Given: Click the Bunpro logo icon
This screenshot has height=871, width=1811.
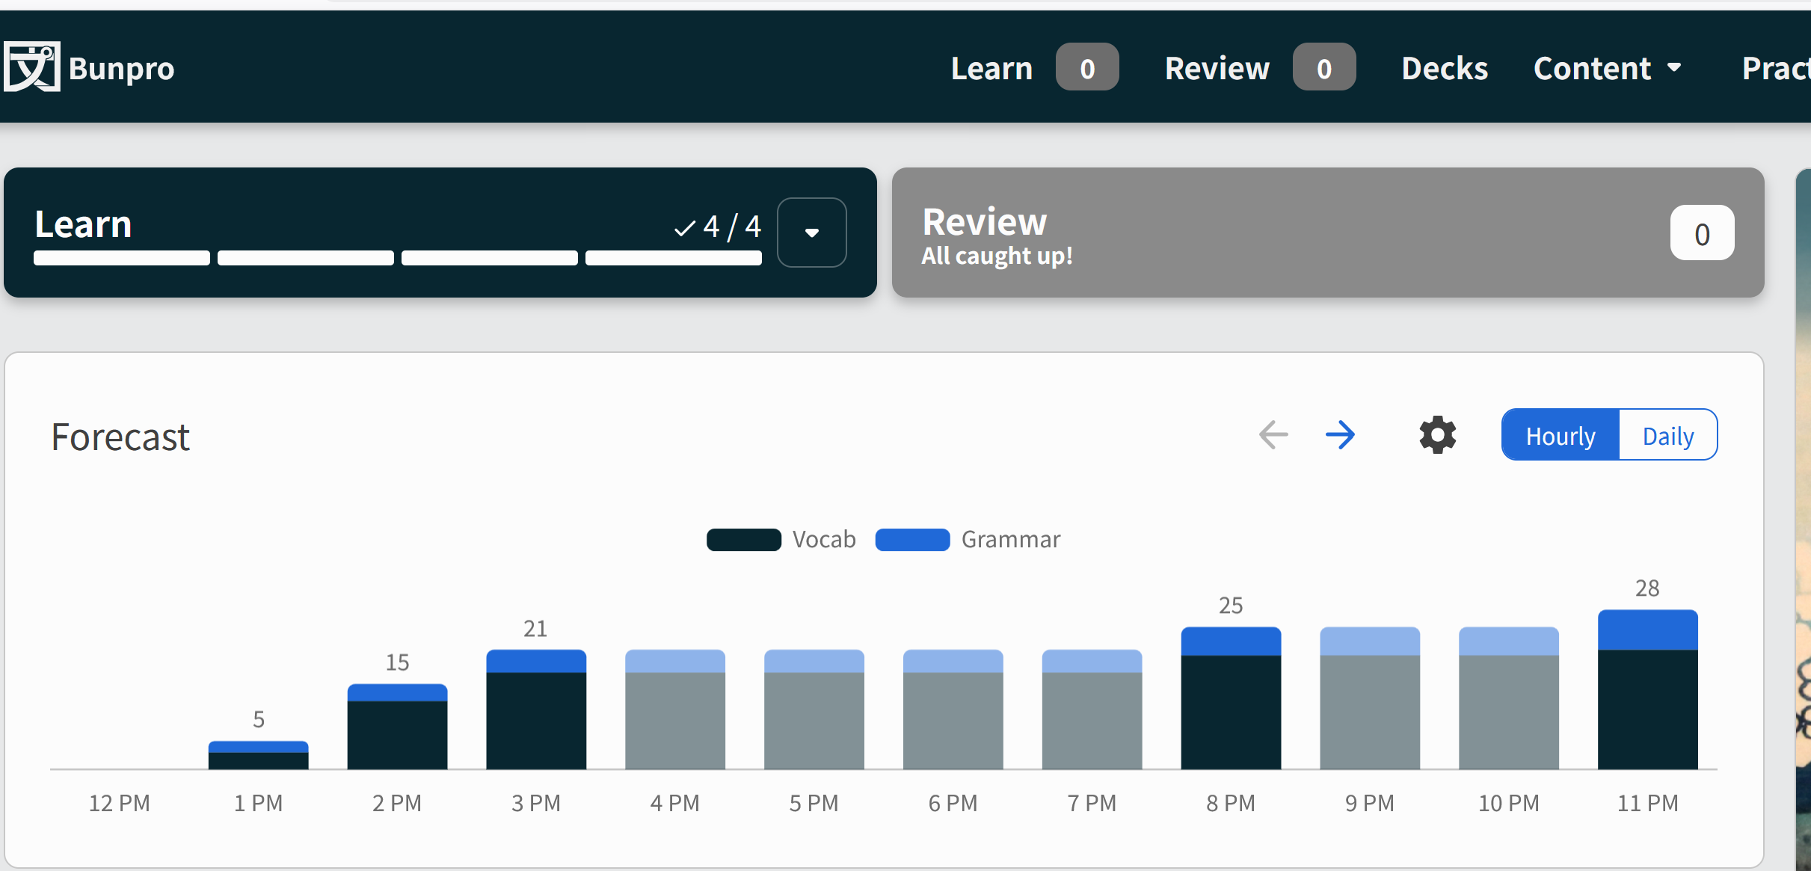Looking at the screenshot, I should coord(31,67).
